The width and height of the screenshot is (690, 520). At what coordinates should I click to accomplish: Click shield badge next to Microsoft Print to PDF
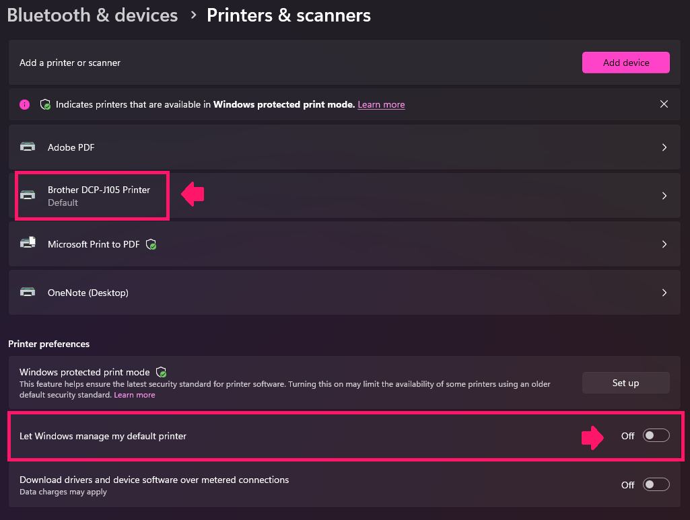coord(151,244)
